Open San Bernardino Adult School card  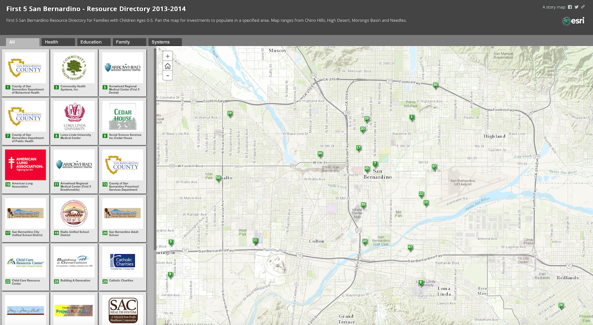123,219
